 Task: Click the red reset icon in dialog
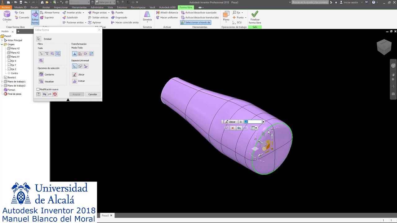coord(55,94)
